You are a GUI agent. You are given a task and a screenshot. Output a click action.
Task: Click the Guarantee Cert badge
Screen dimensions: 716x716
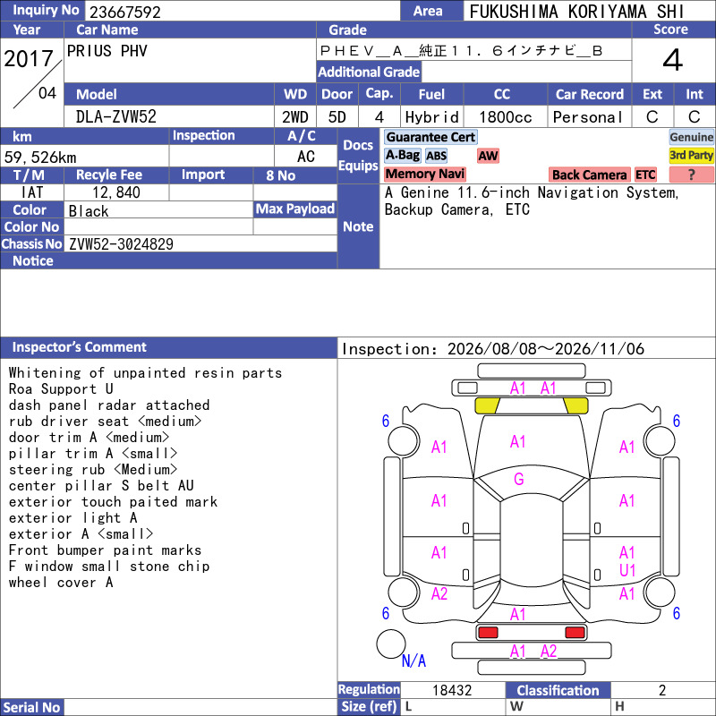(x=430, y=137)
